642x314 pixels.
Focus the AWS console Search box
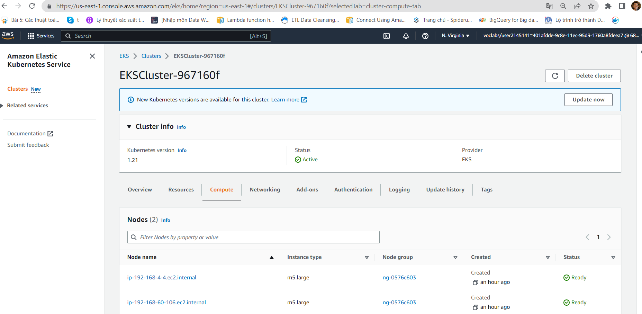[x=166, y=36]
